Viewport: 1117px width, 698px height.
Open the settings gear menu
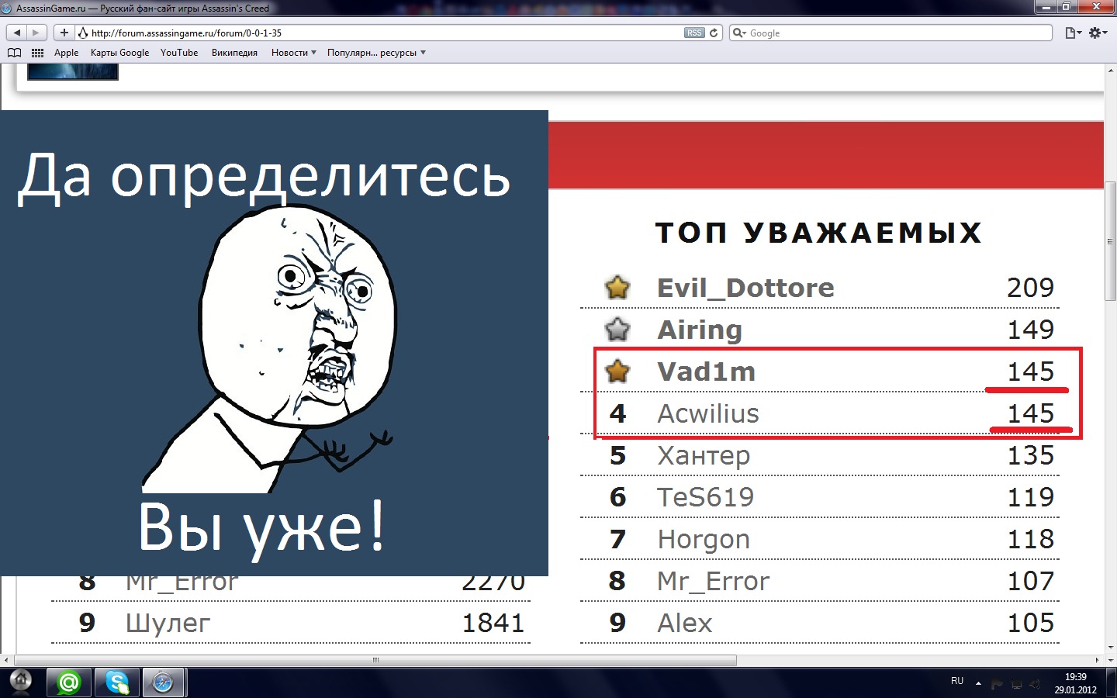(x=1098, y=33)
